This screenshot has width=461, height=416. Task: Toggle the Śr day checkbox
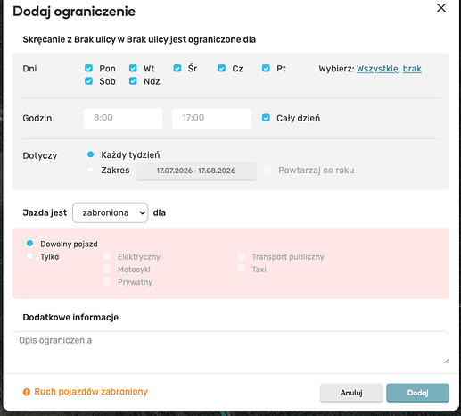tap(177, 68)
